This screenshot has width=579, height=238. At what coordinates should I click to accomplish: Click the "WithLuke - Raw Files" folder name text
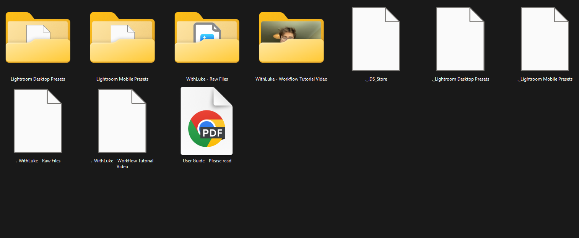pos(207,79)
